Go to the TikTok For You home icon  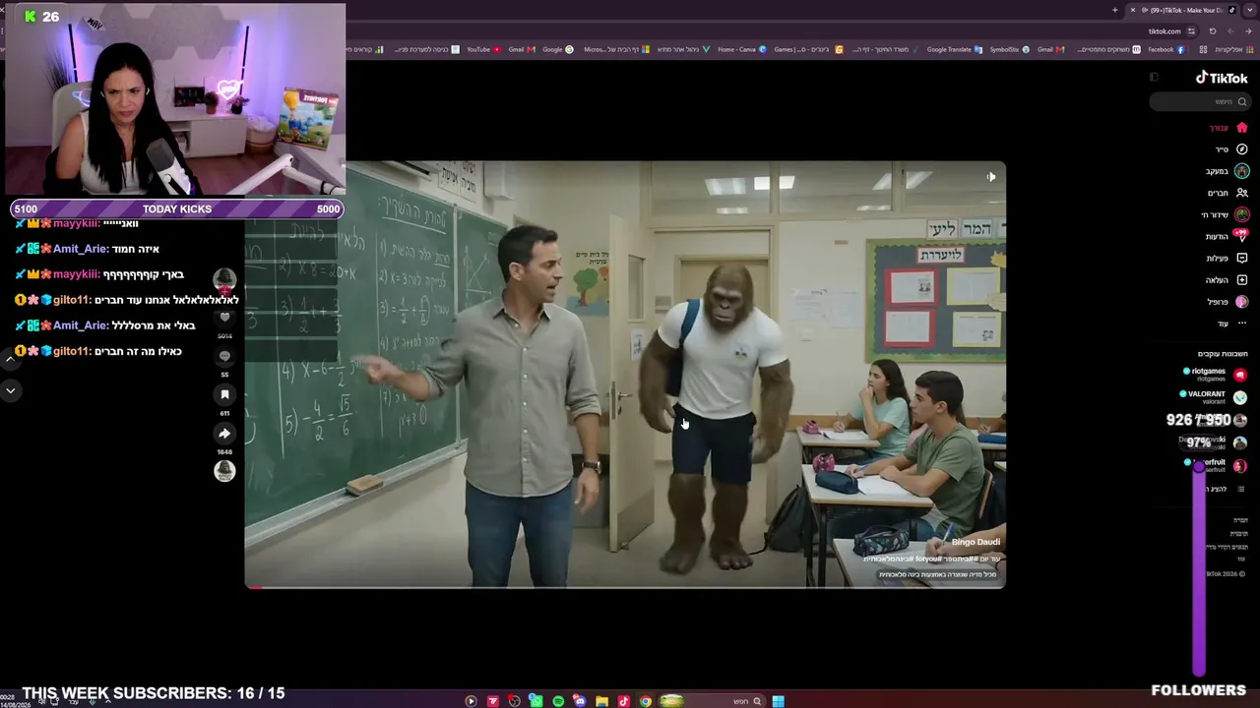[1241, 128]
